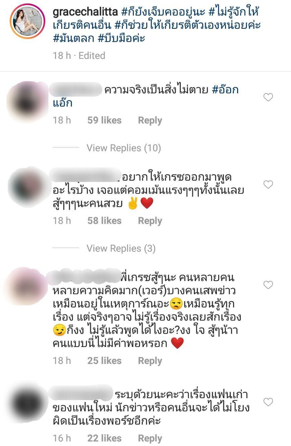
Task: Expand View Replies (10)
Action: coord(124,148)
